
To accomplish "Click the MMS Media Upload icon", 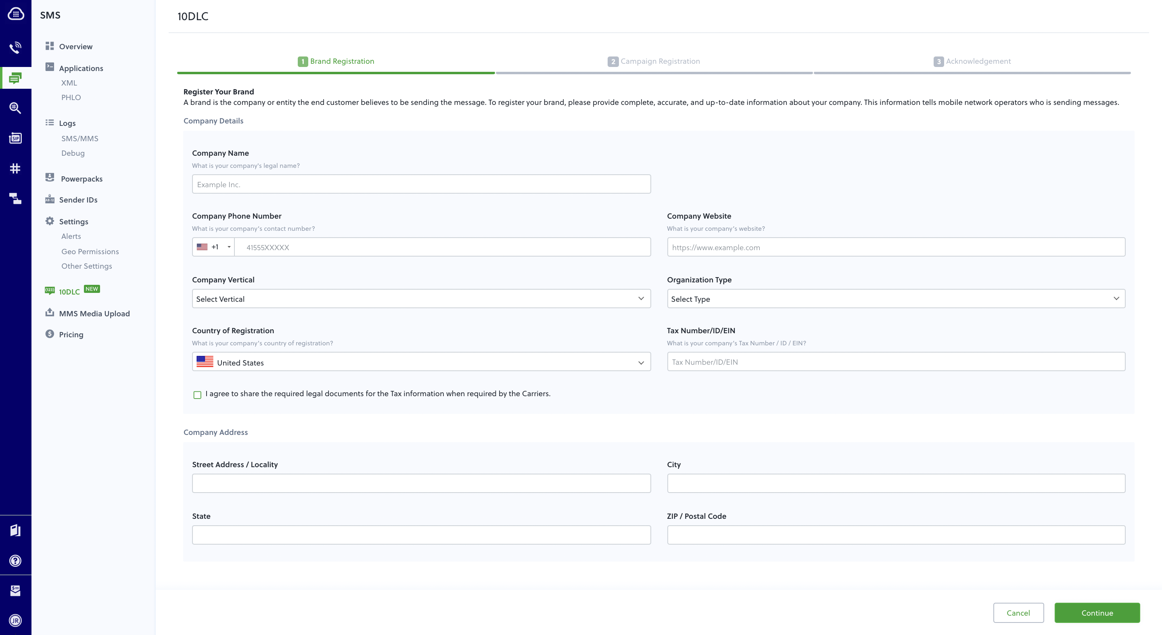I will click(x=50, y=313).
